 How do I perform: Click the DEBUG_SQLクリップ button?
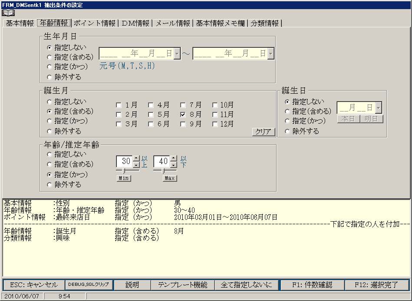point(89,285)
